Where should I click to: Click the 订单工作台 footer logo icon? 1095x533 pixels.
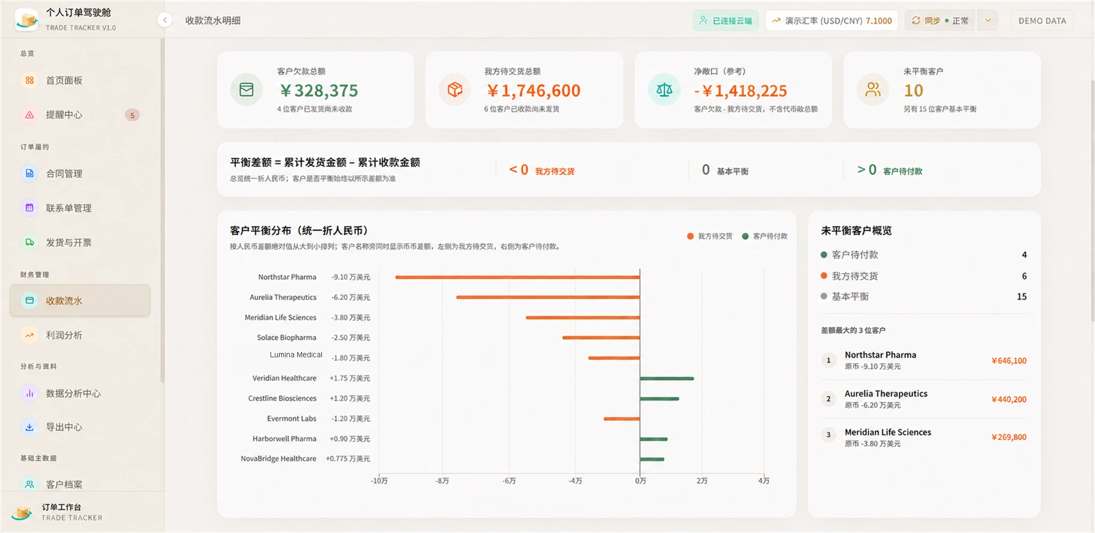click(x=21, y=513)
